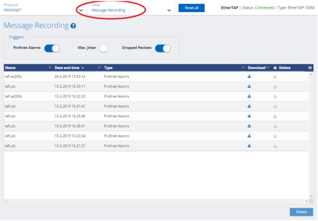Expand the View dropdown chevron
This screenshot has width=318, height=221.
[169, 11]
